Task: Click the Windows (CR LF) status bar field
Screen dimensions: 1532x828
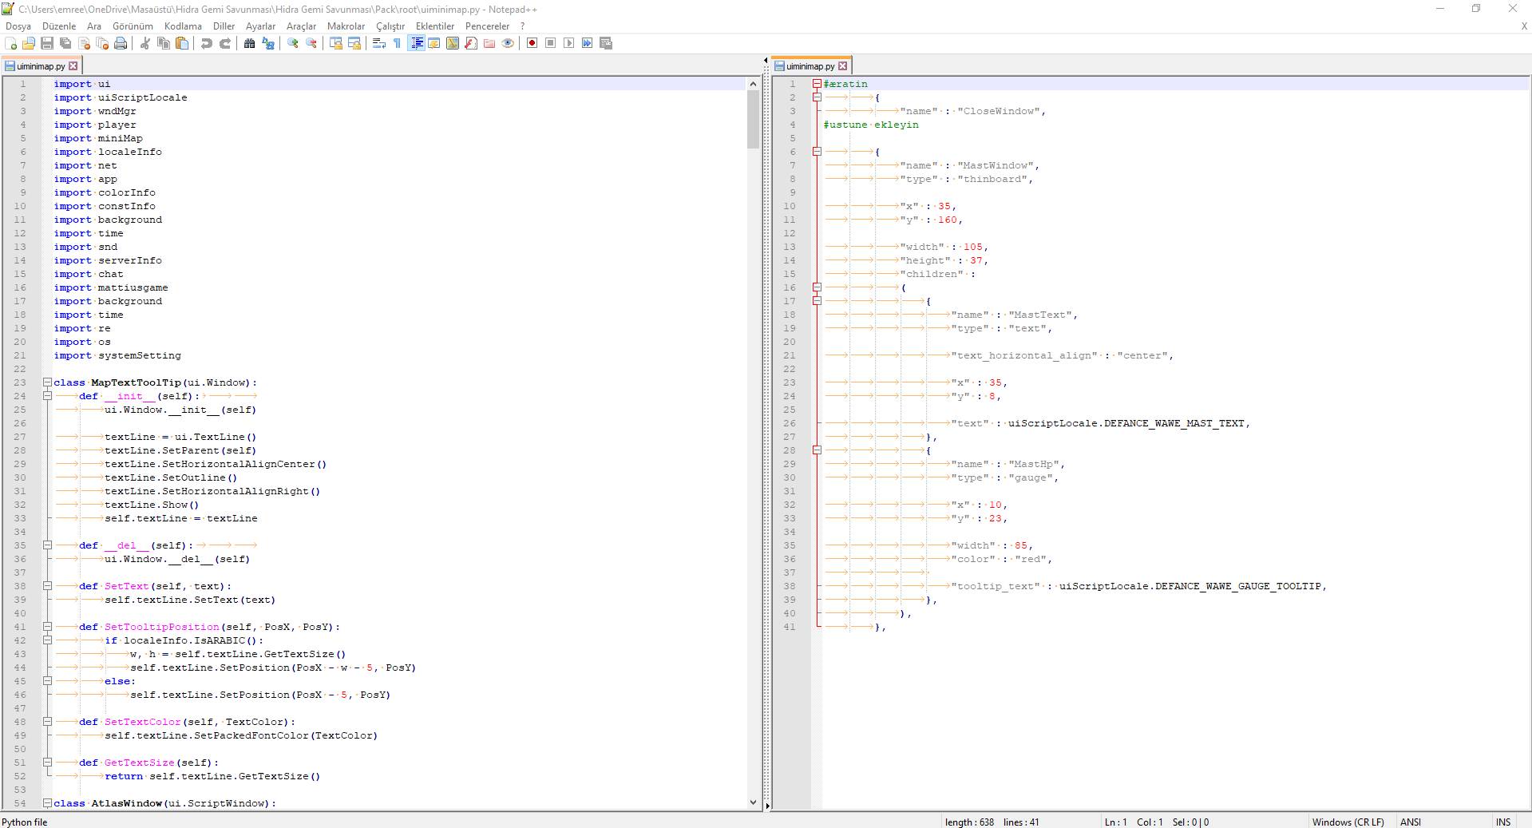Action: [1348, 822]
